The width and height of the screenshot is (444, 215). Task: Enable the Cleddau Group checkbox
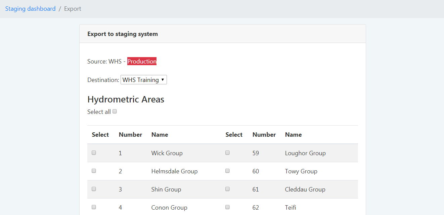tap(228, 189)
